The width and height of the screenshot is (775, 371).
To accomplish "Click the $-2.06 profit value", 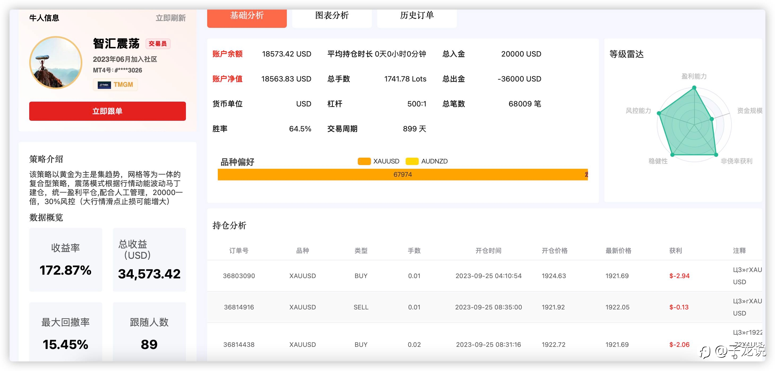I will 679,344.
